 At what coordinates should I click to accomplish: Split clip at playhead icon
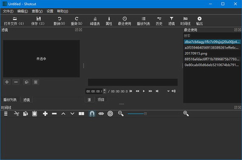click(82, 114)
